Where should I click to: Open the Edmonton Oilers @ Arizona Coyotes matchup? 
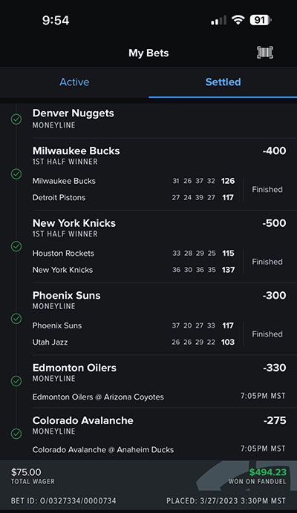(98, 397)
